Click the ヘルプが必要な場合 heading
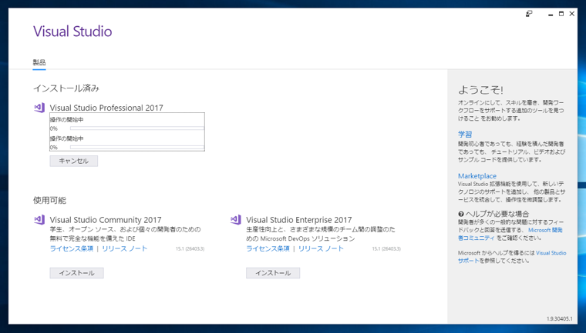 tap(497, 214)
